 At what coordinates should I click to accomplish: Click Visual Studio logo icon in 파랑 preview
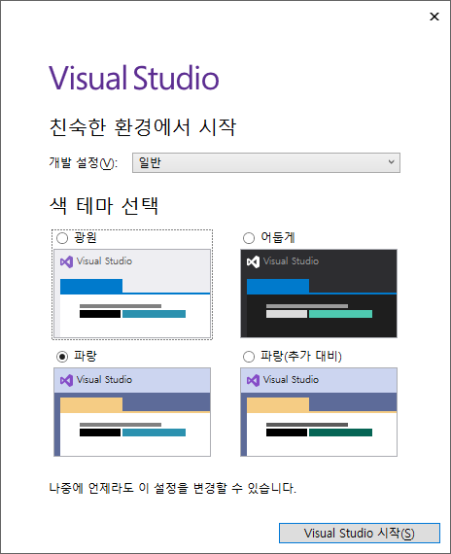(66, 380)
